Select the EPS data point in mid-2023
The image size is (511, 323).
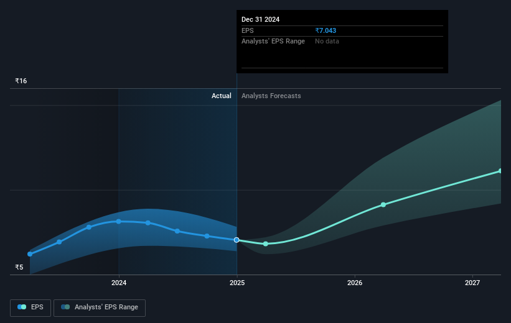tap(59, 242)
